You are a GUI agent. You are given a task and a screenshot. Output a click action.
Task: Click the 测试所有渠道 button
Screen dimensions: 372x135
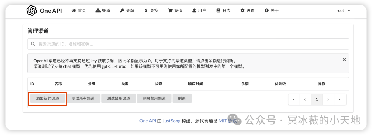[83, 98]
